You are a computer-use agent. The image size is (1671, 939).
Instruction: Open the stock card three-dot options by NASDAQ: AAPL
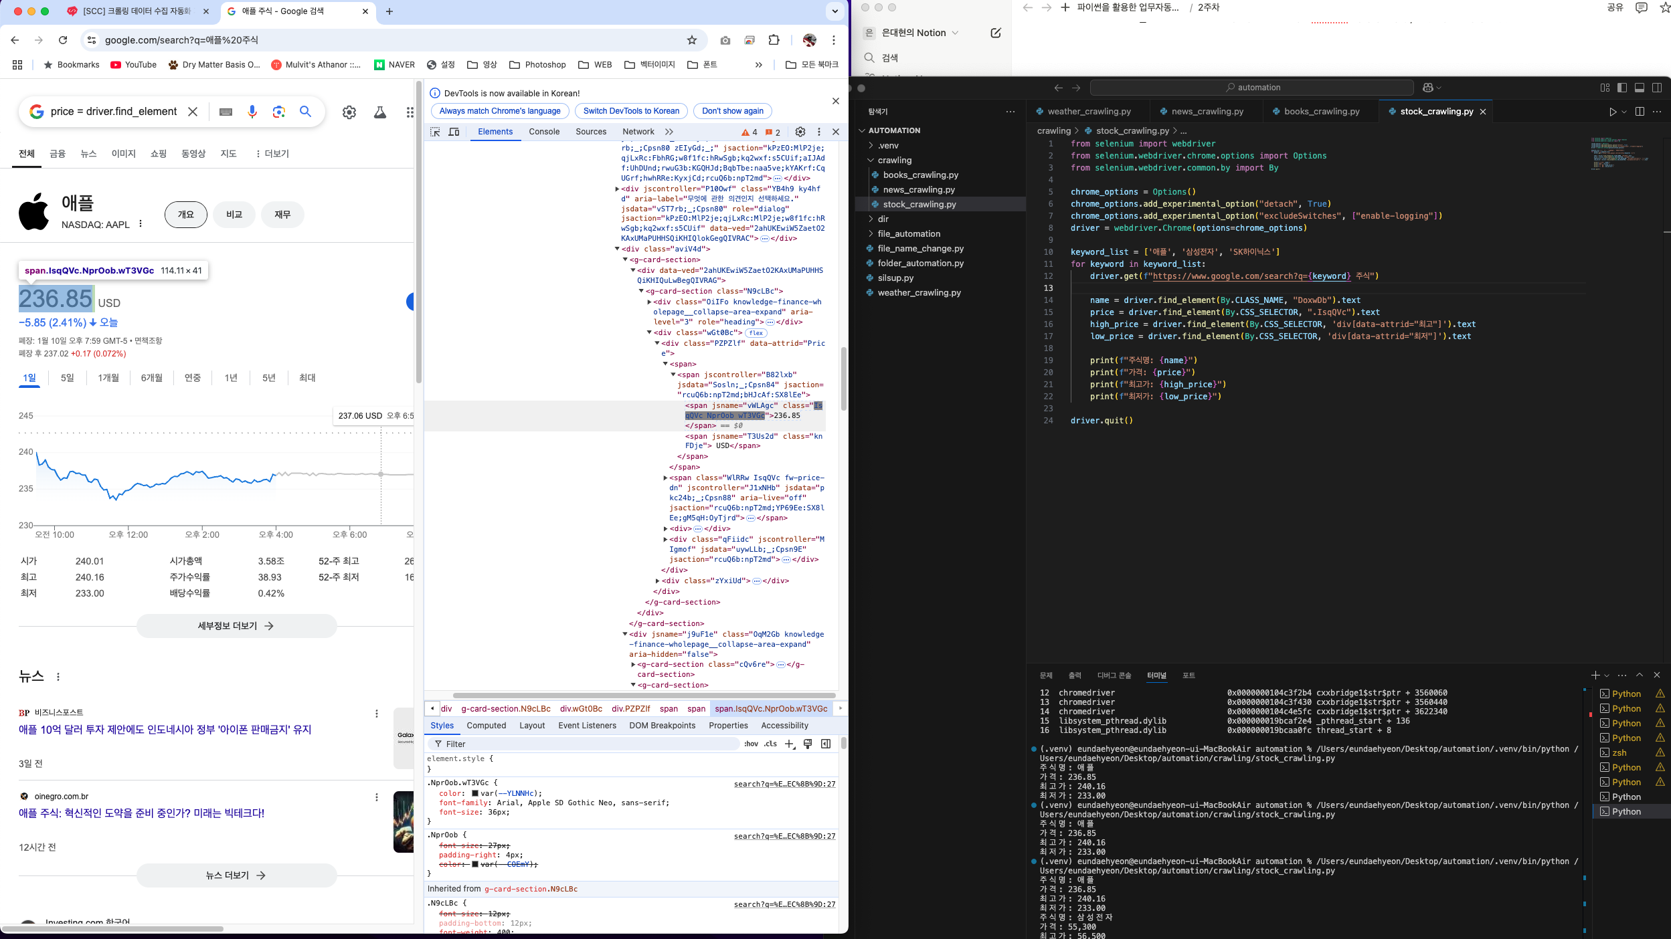[141, 223]
